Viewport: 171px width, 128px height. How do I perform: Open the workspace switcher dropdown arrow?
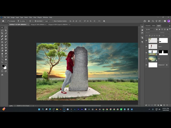pyautogui.click(x=162, y=21)
